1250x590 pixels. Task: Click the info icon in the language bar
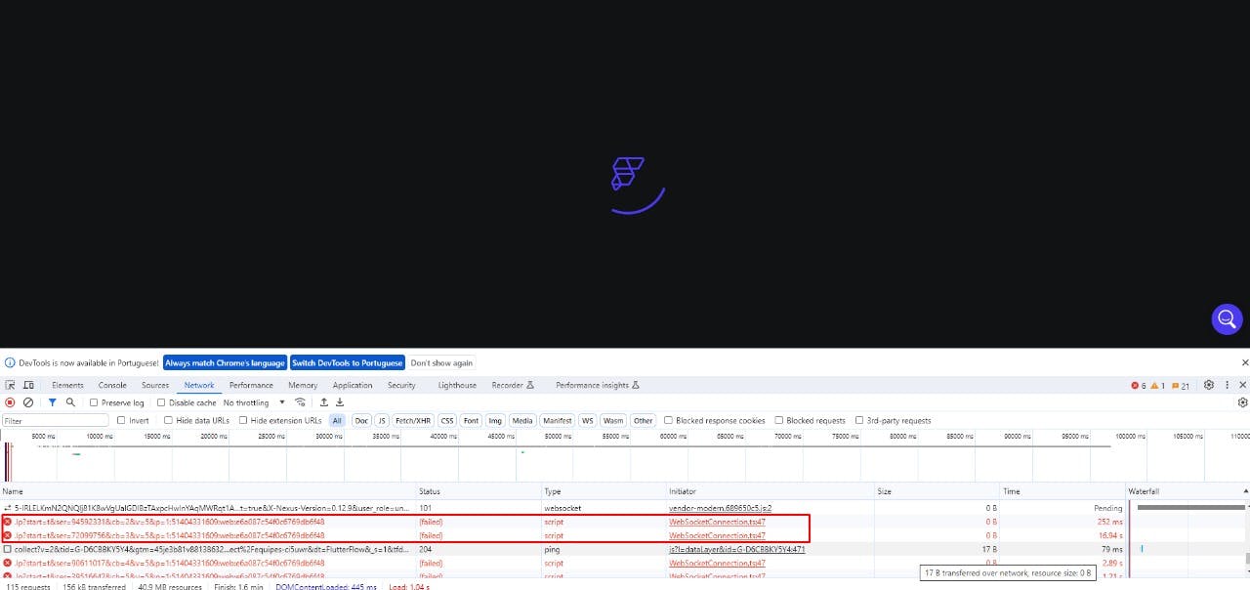point(10,362)
